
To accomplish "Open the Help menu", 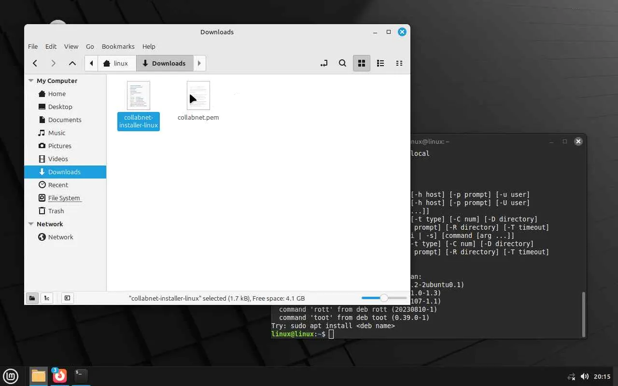I will tap(149, 46).
